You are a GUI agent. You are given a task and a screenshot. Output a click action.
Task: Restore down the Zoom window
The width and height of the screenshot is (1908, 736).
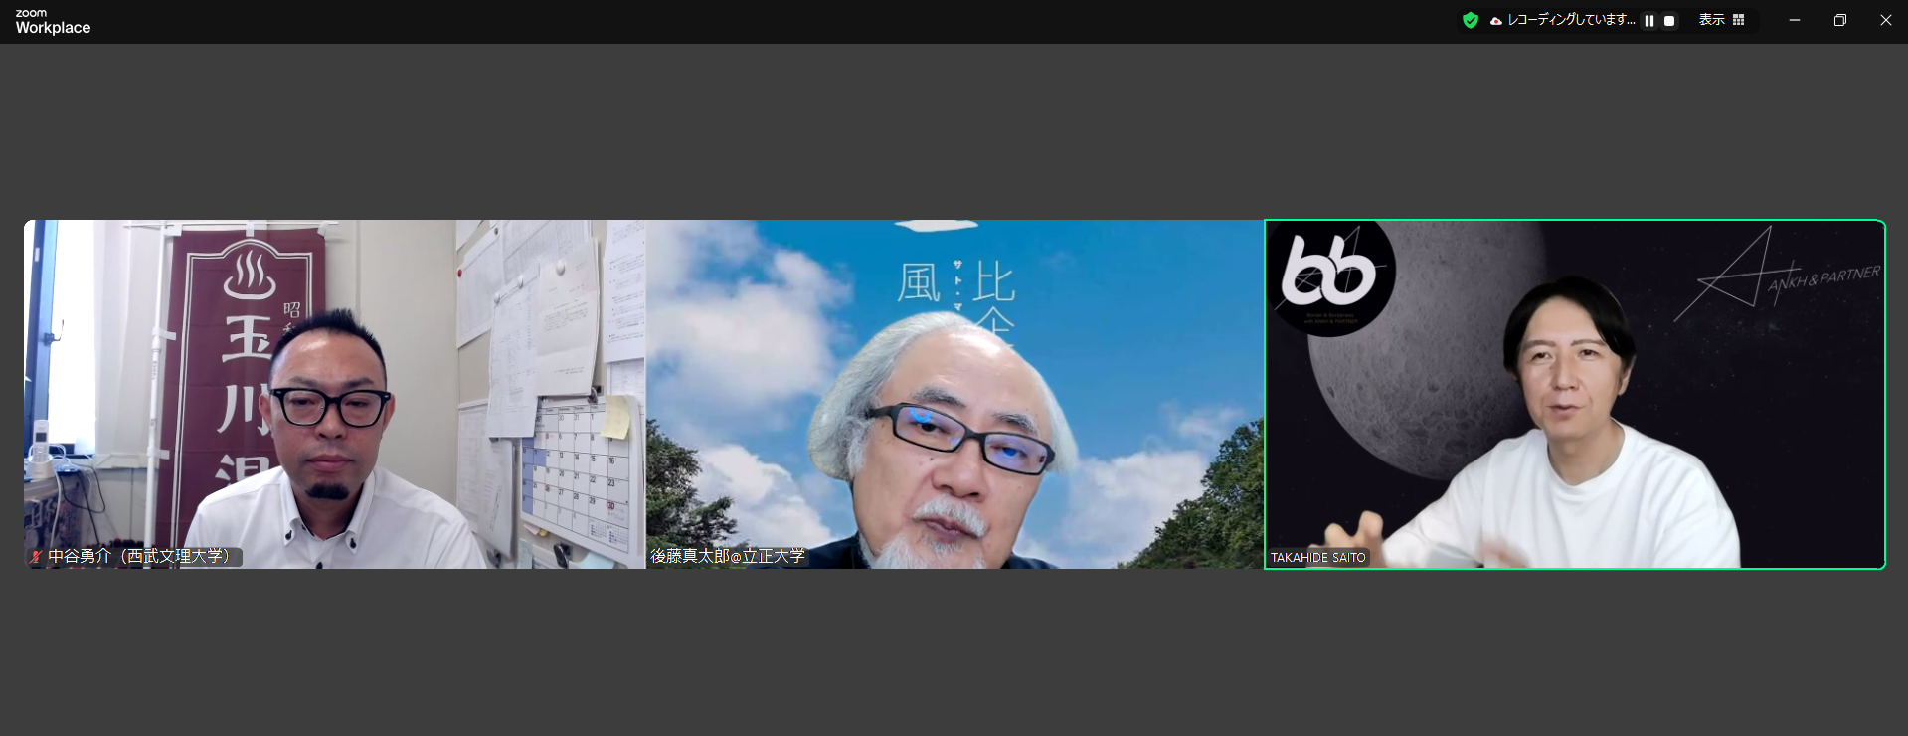pyautogui.click(x=1839, y=20)
